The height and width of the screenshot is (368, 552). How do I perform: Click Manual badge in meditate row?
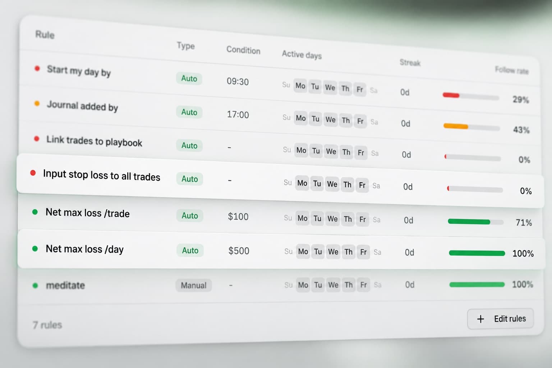click(x=193, y=285)
